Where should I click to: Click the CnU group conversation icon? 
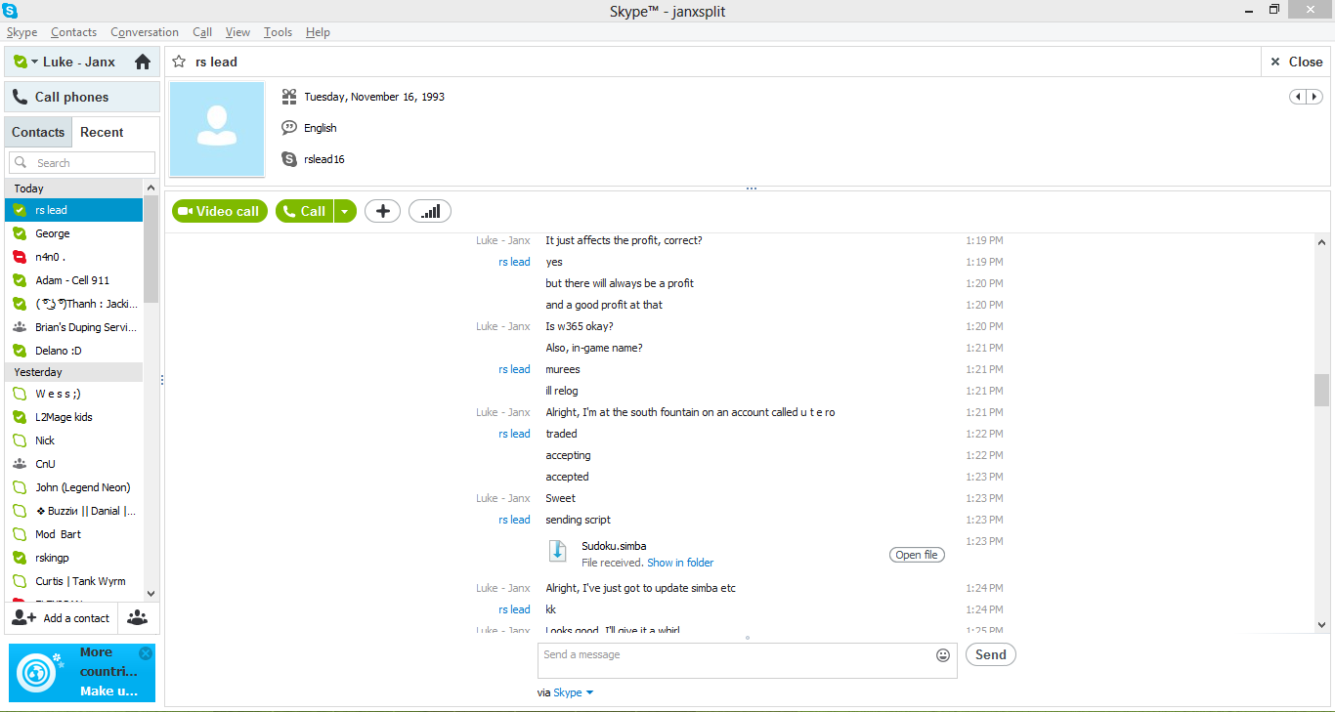click(20, 464)
